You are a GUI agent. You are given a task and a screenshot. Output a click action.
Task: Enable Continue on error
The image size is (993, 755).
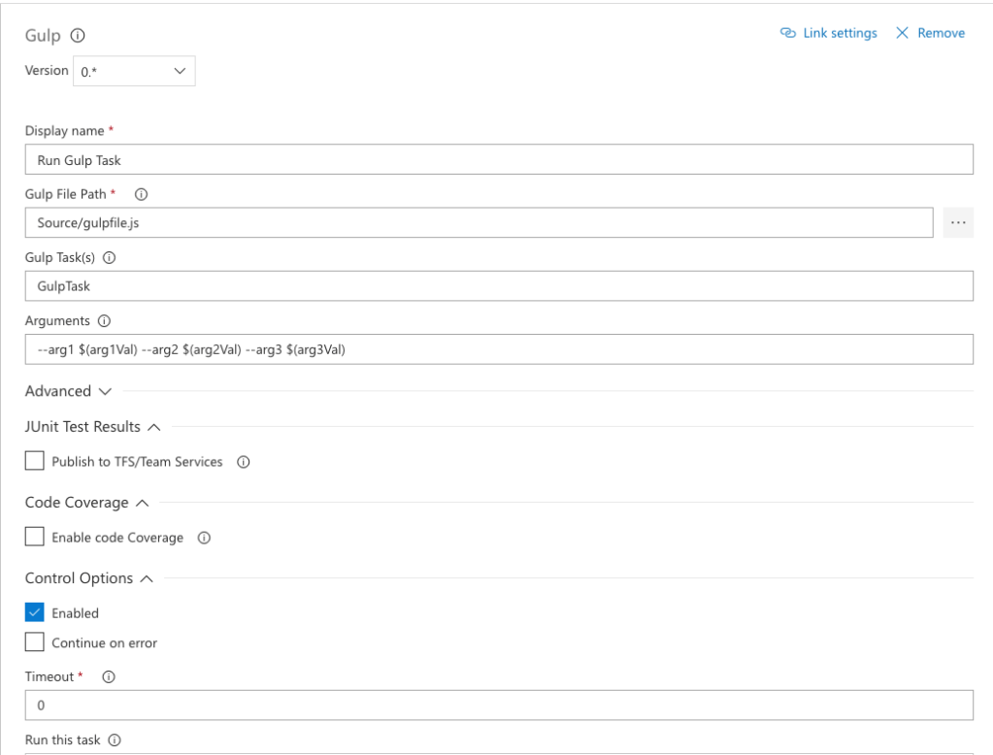pos(36,642)
